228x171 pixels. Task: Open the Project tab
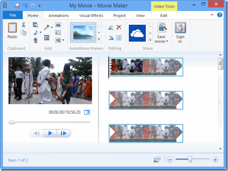(119, 16)
